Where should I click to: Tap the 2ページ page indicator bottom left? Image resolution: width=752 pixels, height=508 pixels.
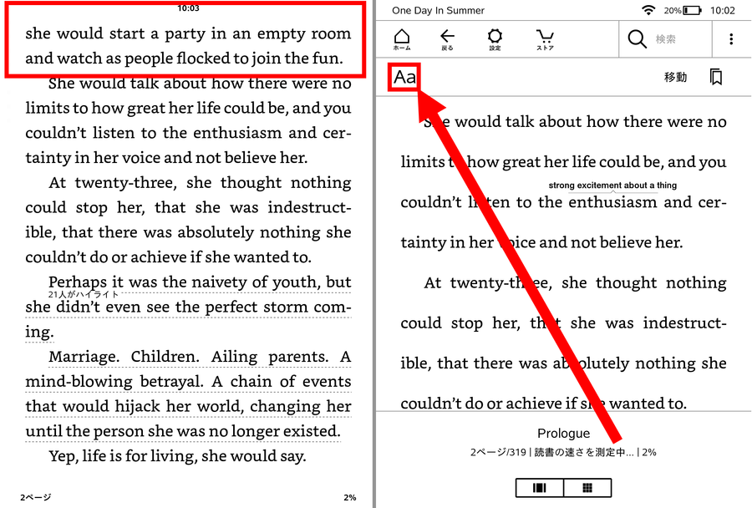35,497
